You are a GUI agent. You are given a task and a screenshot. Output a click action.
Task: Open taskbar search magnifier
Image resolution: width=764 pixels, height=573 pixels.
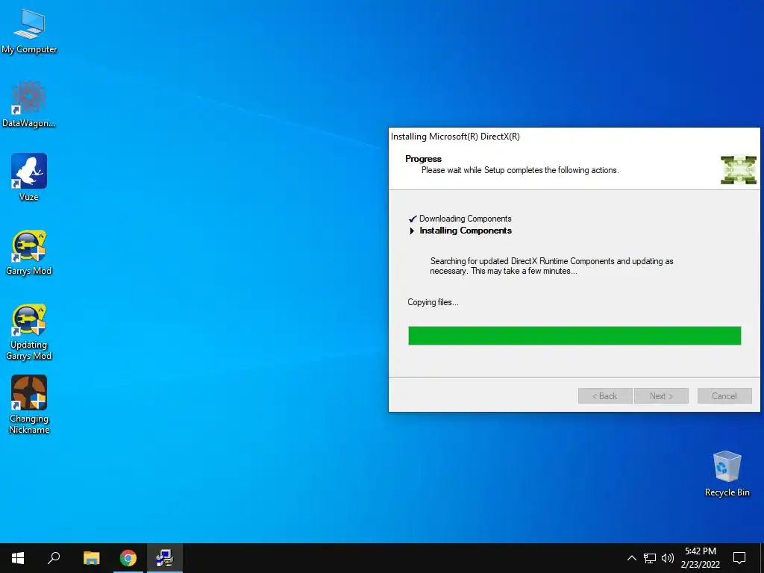(54, 558)
